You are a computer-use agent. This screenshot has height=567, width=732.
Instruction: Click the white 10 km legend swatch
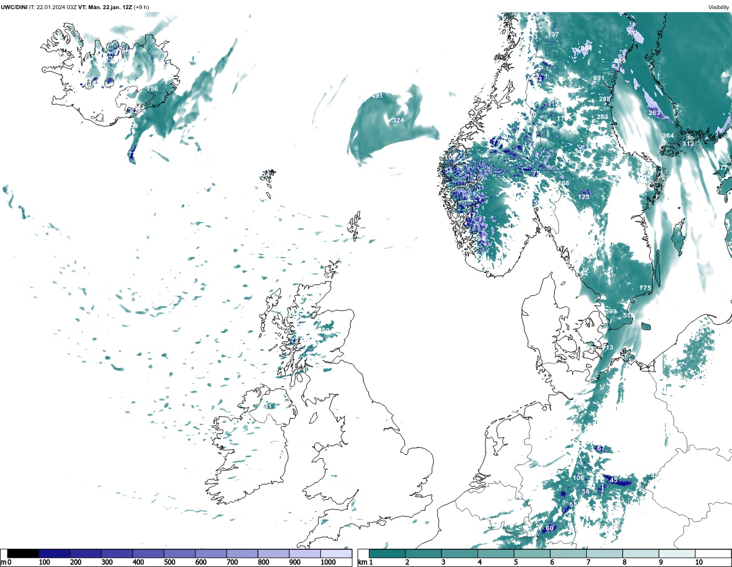pos(713,554)
